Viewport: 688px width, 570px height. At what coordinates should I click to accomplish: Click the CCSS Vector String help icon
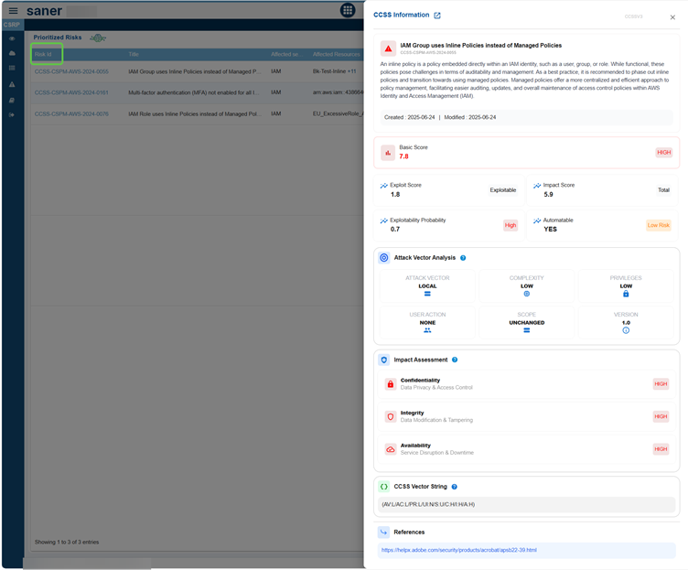coord(454,487)
